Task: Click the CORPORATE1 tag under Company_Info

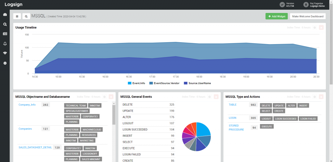Action: click(x=90, y=117)
